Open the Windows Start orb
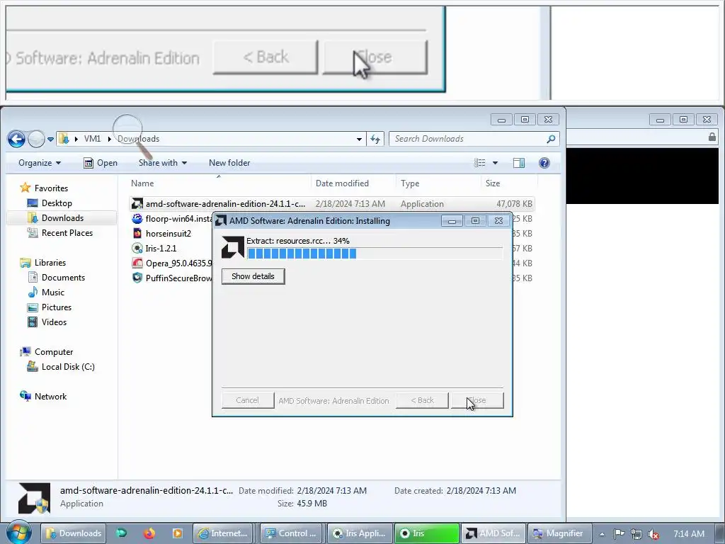This screenshot has width=725, height=544. click(18, 533)
